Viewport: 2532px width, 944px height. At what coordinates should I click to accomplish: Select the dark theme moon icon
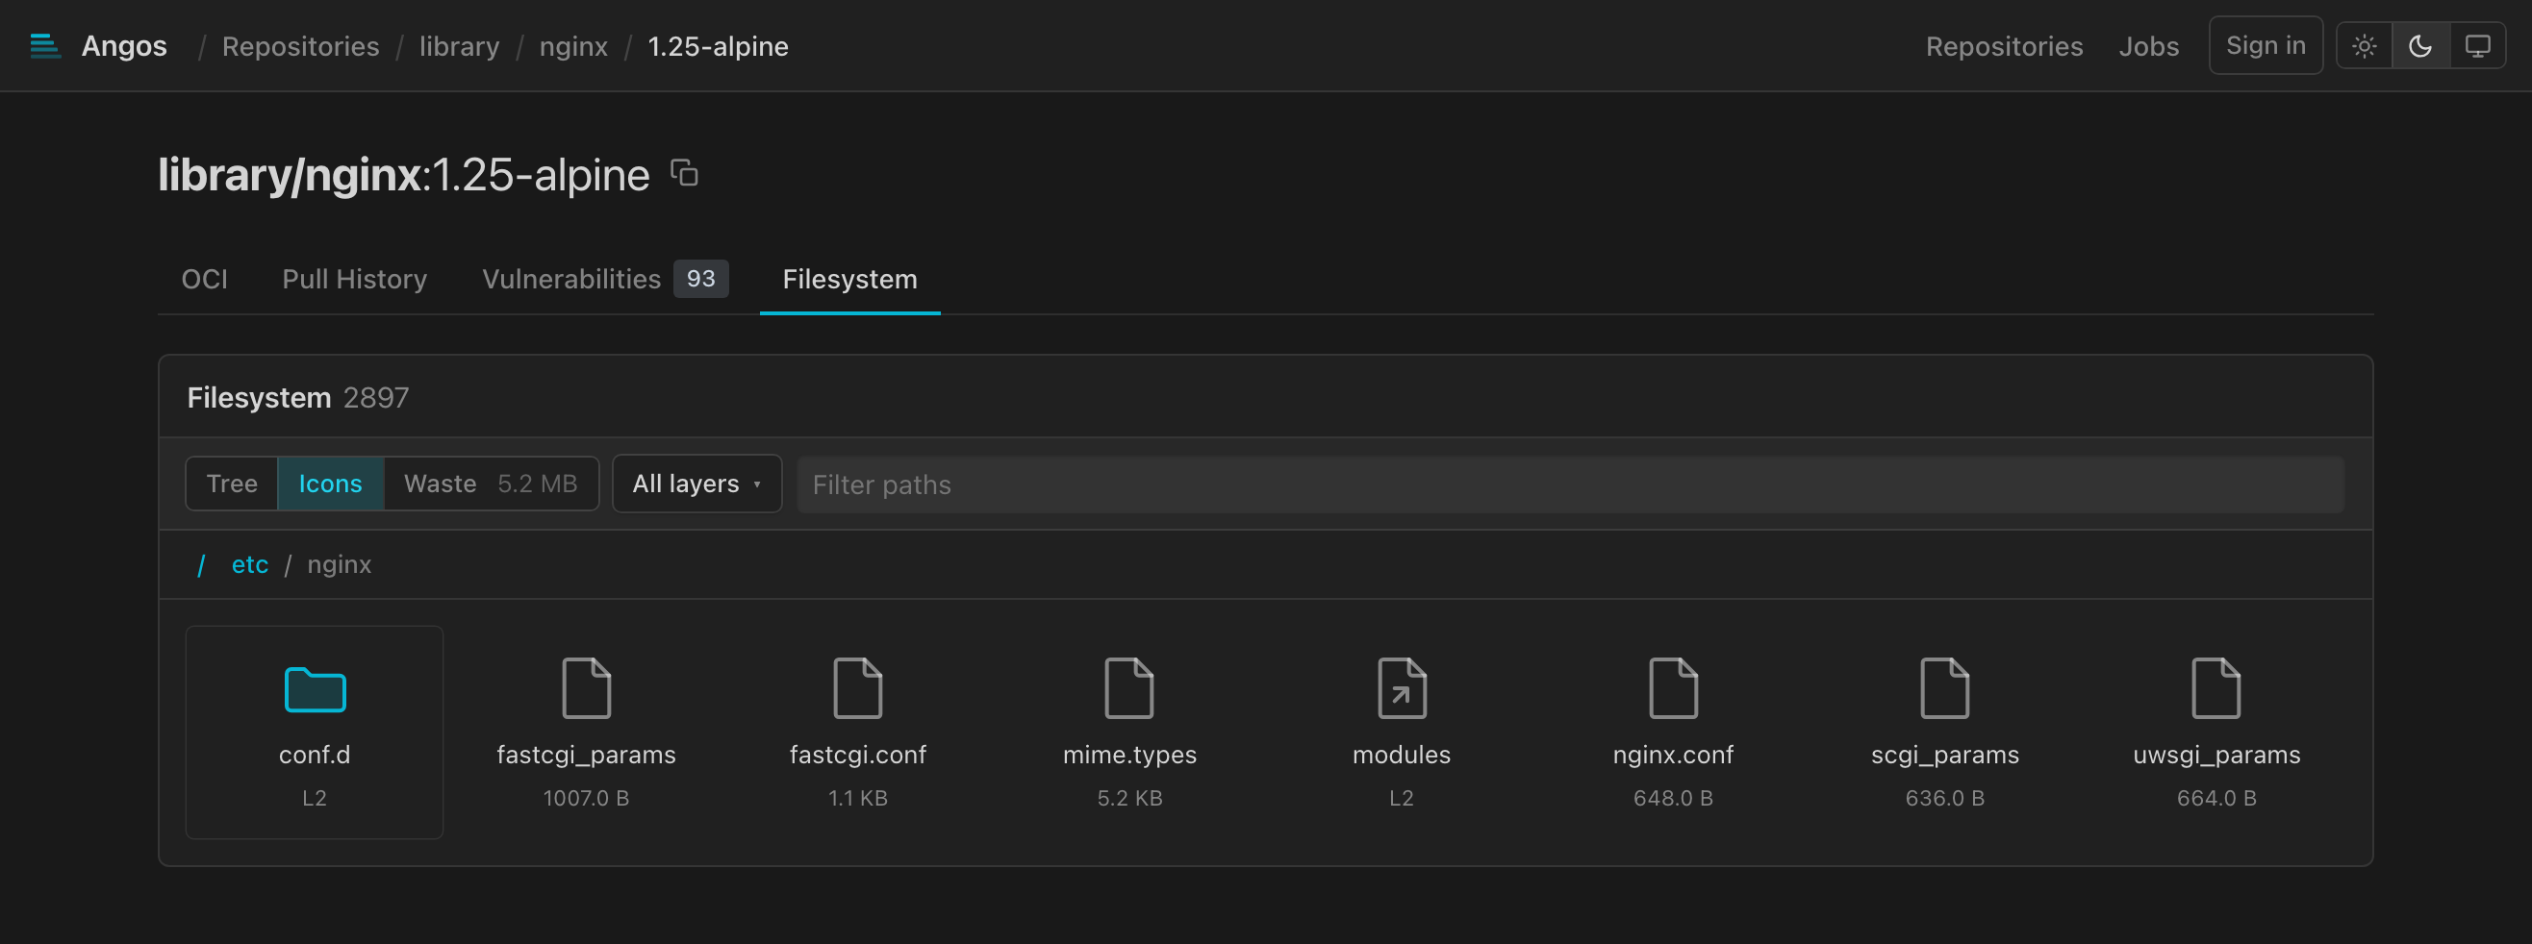point(2420,46)
